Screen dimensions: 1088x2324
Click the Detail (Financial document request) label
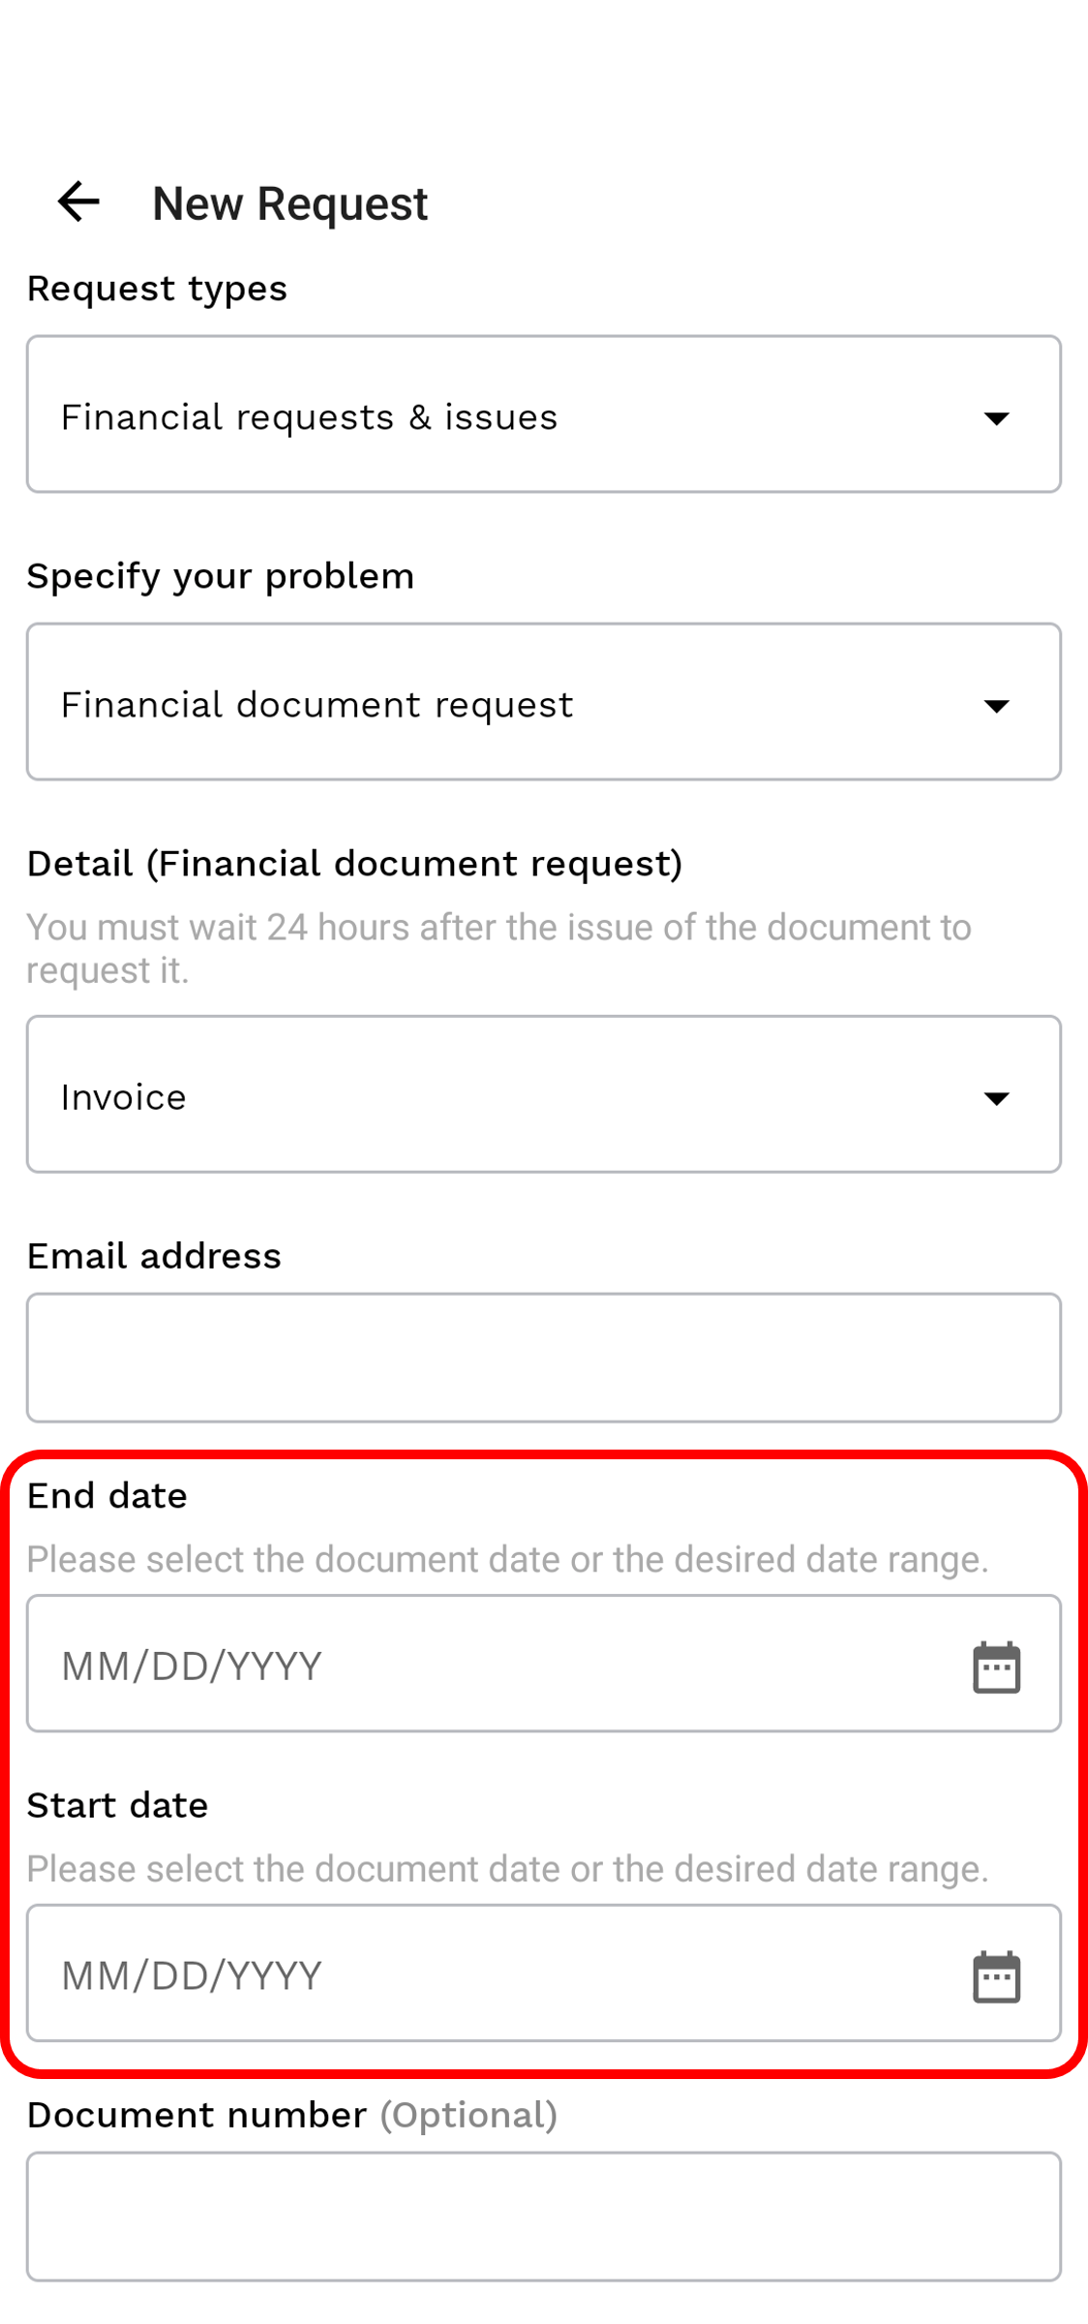coord(354,864)
